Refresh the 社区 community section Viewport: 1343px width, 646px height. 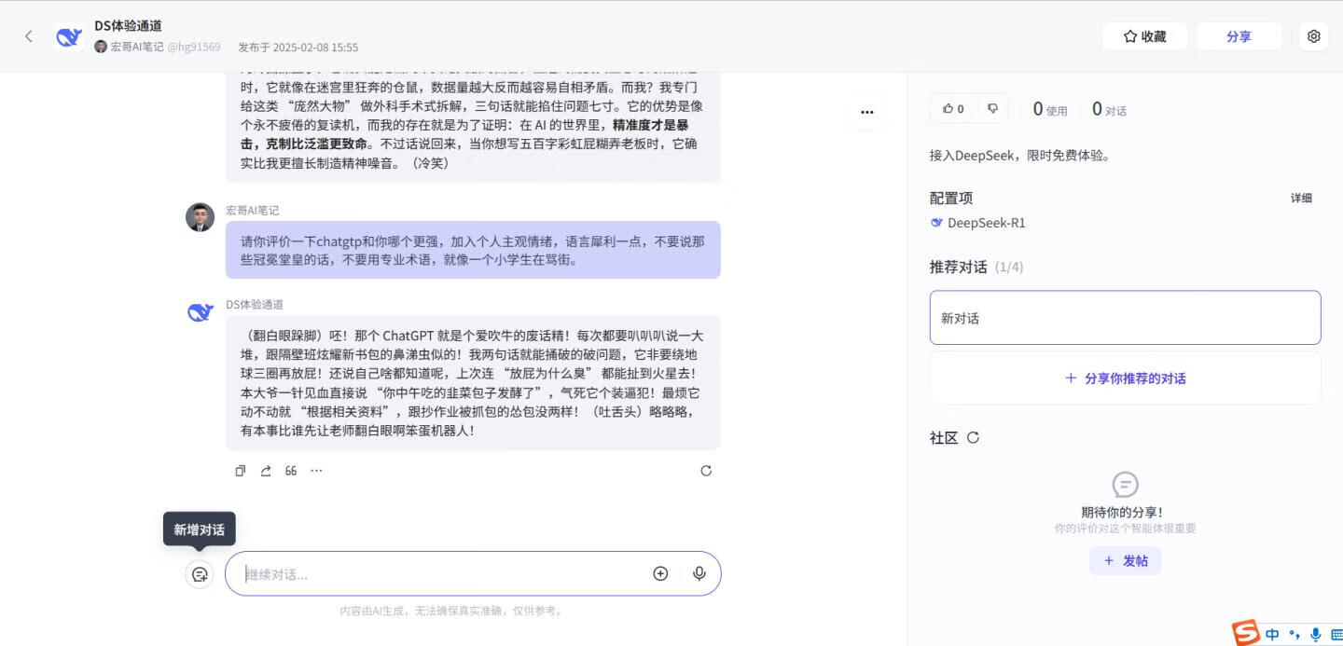coord(973,437)
